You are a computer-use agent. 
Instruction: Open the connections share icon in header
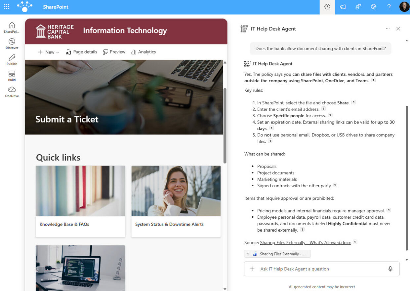(x=358, y=7)
